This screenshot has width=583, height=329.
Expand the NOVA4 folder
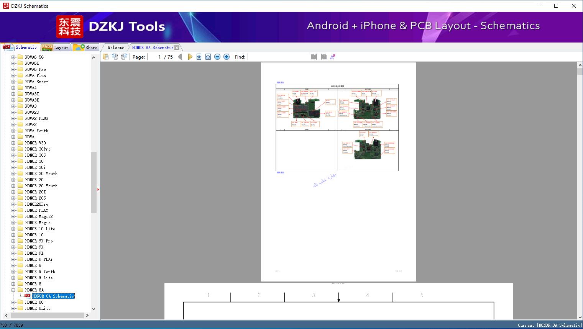coord(13,88)
